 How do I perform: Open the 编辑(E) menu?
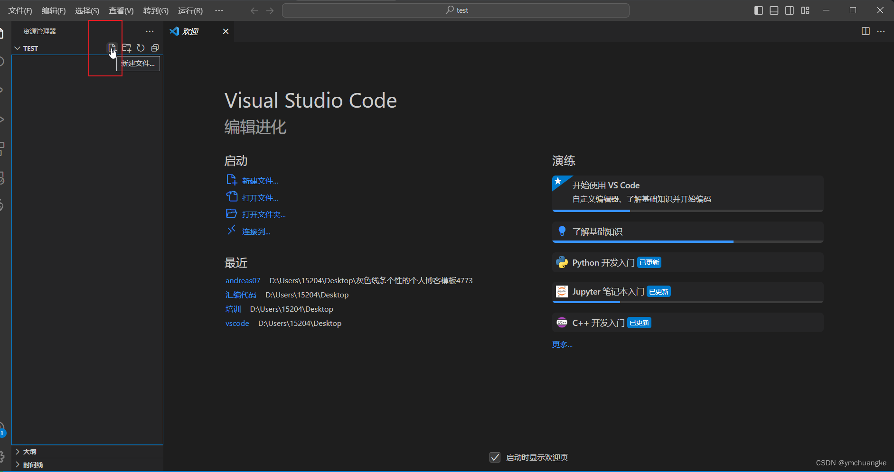pos(54,10)
